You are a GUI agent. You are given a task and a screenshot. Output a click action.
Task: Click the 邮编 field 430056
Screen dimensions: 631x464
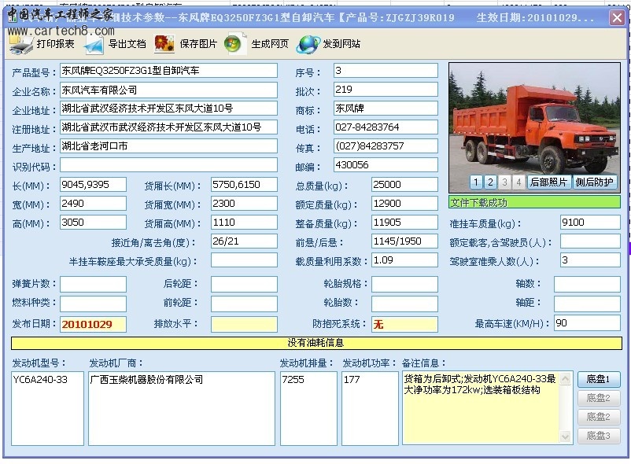pos(386,165)
